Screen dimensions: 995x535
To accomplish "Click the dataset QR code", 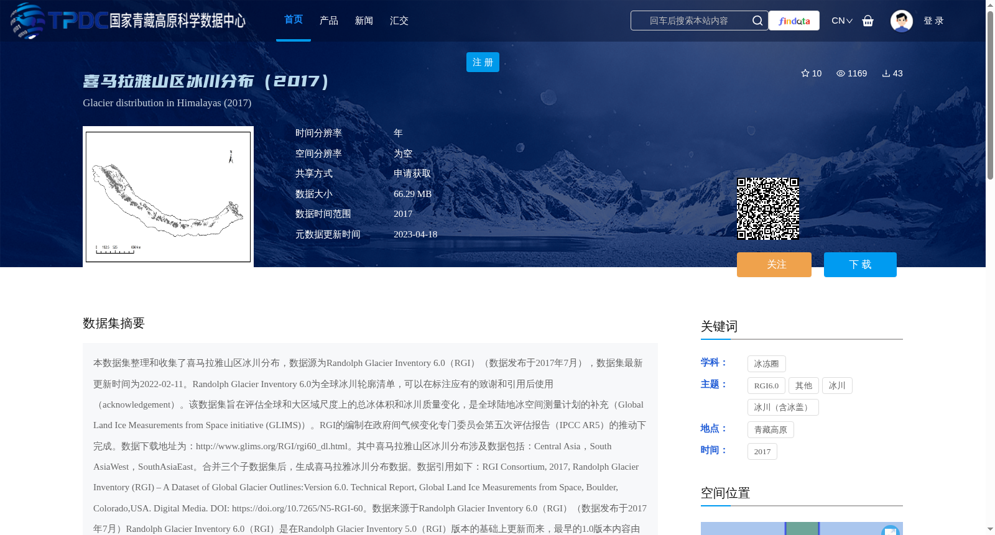I will [x=768, y=209].
